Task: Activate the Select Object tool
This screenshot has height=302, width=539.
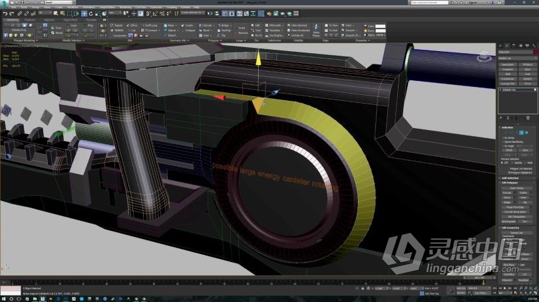Action: coord(55,13)
